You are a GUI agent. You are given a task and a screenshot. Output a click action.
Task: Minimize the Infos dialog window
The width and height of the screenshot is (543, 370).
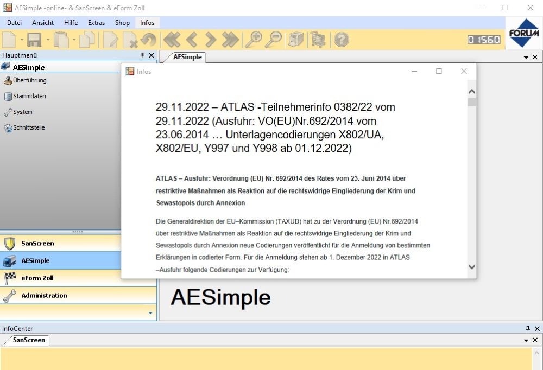pyautogui.click(x=414, y=71)
